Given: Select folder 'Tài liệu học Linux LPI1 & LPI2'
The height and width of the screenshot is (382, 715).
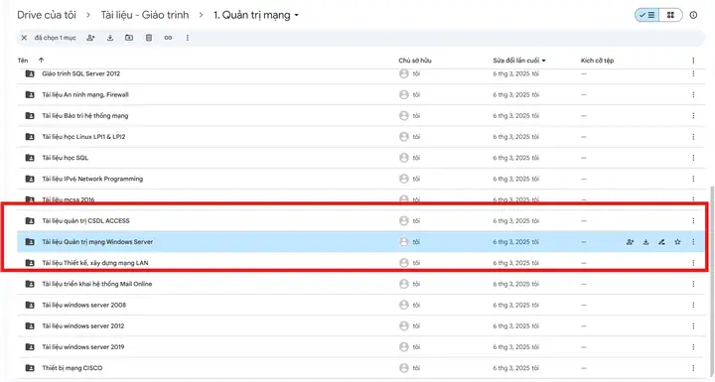Looking at the screenshot, I should pyautogui.click(x=360, y=137).
